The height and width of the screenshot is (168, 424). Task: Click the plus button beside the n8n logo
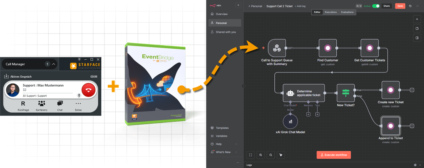click(x=238, y=5)
